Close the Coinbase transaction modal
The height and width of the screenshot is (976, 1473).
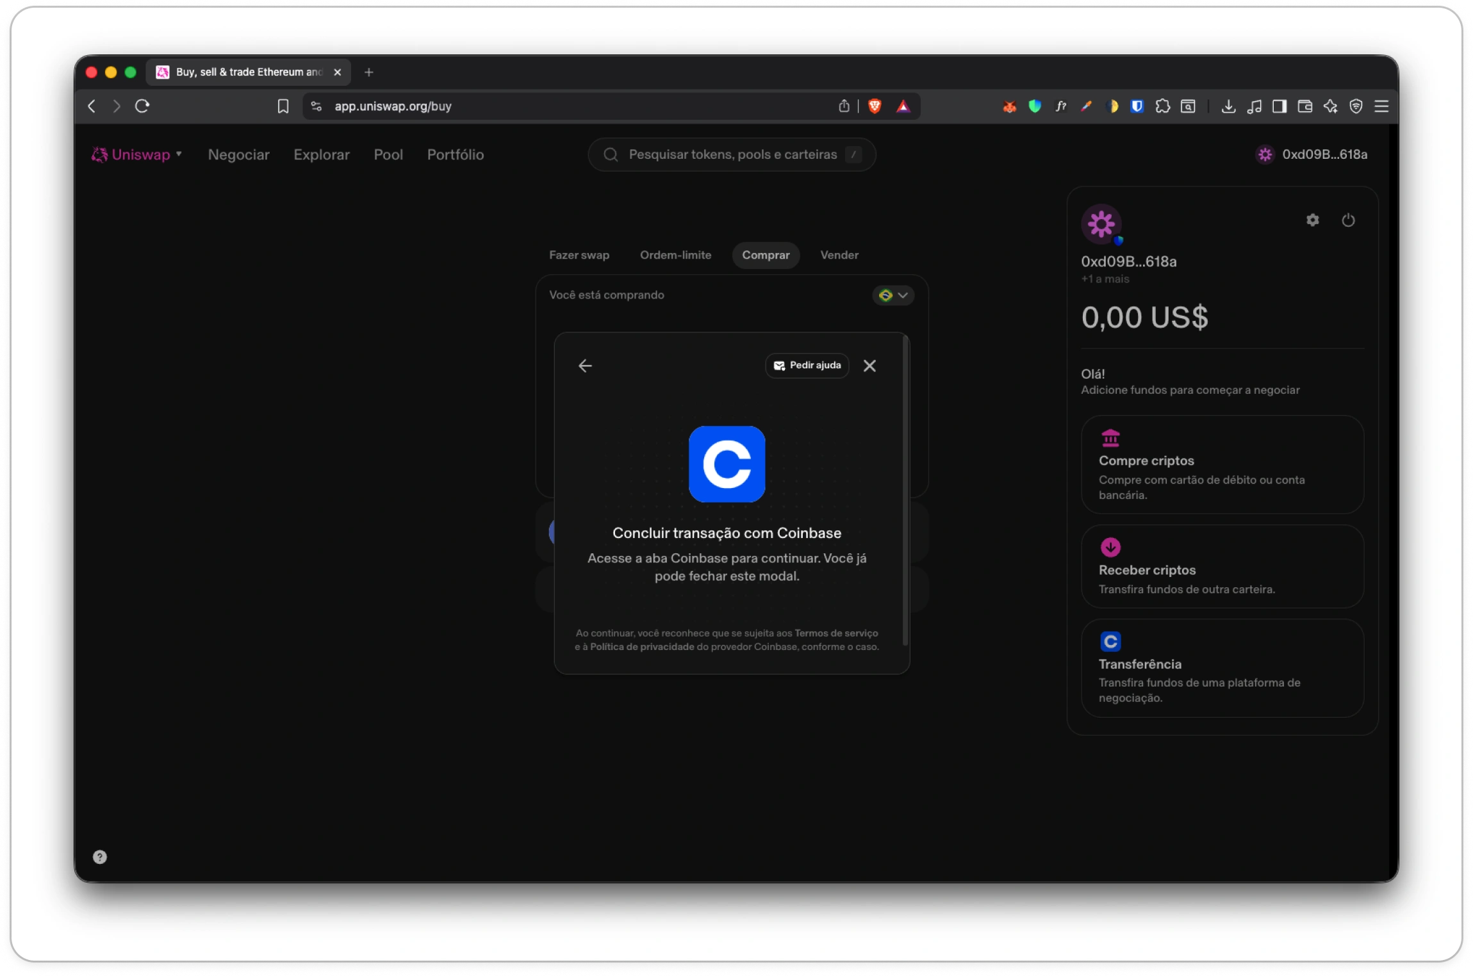[x=869, y=366]
